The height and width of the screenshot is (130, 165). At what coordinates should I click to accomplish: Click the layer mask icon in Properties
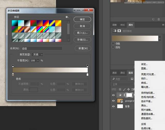(119, 31)
